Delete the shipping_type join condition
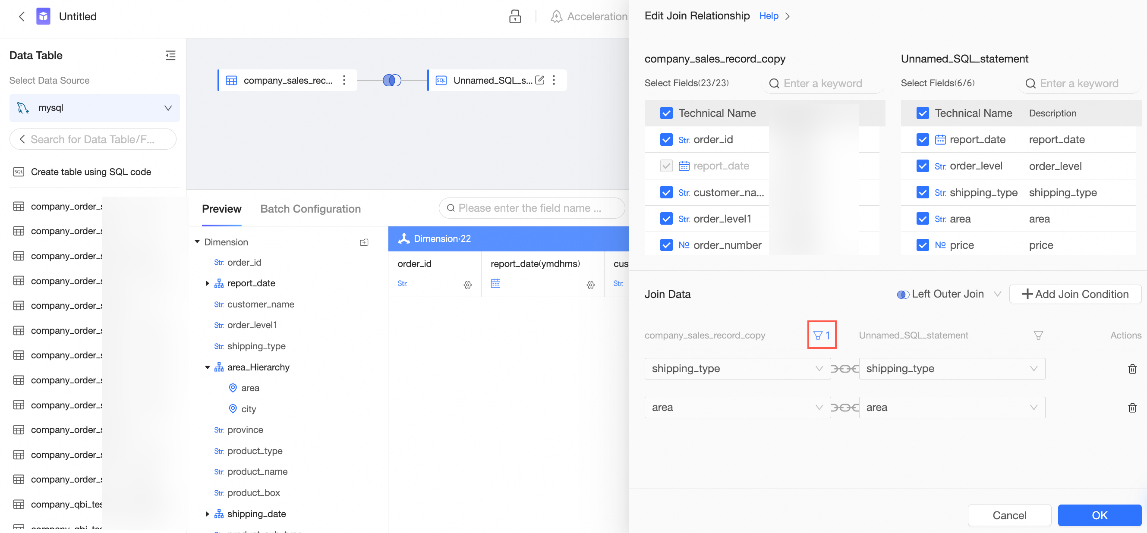 click(1132, 369)
